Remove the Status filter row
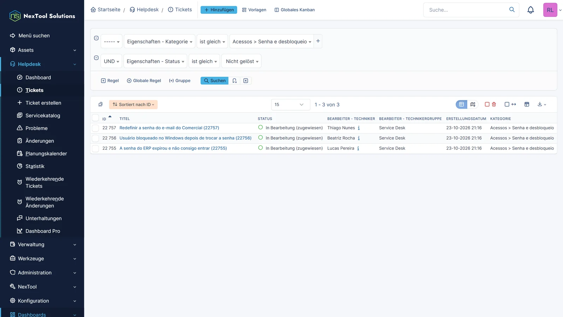This screenshot has height=317, width=563. click(96, 58)
